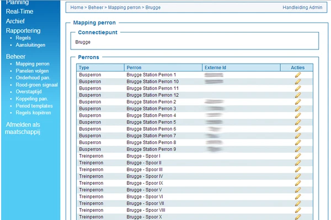Open Koppeling pan. link
The height and width of the screenshot is (220, 331).
pos(32,99)
